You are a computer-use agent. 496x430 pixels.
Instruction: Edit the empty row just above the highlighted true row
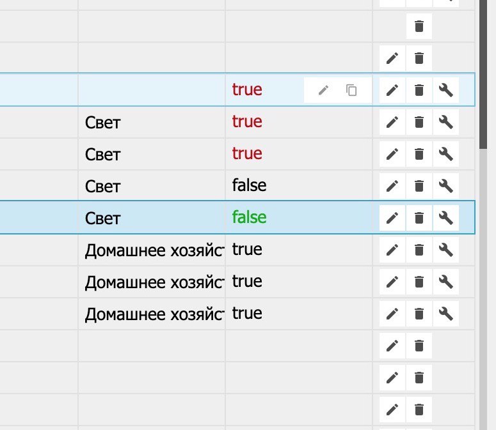[392, 58]
